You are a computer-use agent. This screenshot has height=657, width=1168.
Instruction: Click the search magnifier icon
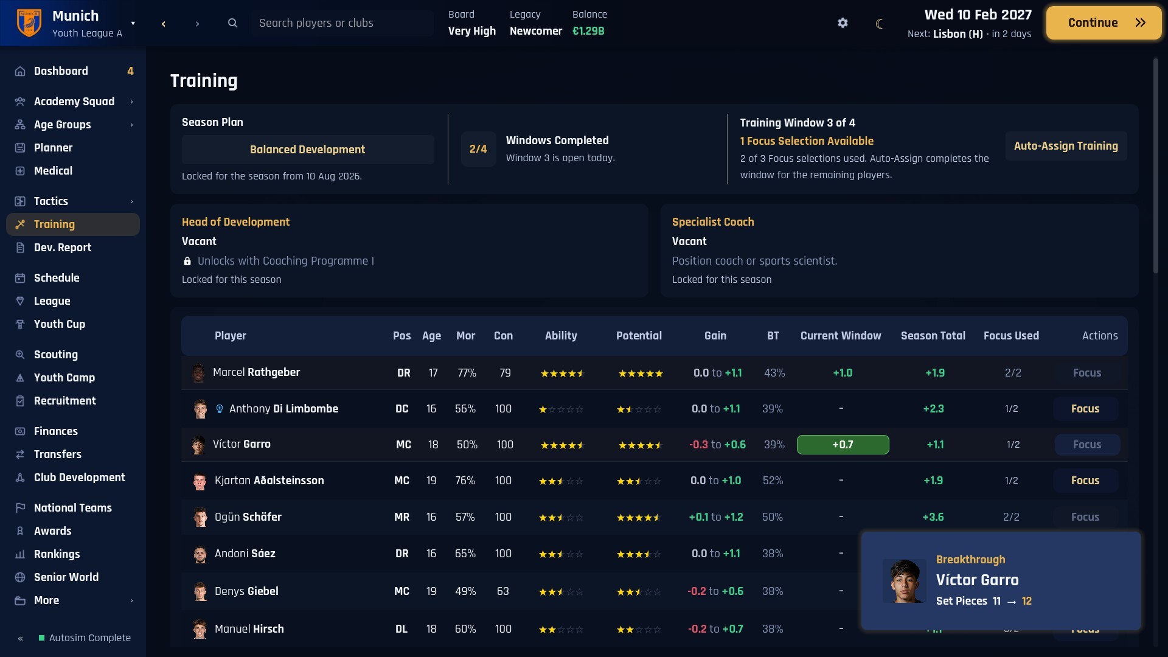[x=232, y=23]
